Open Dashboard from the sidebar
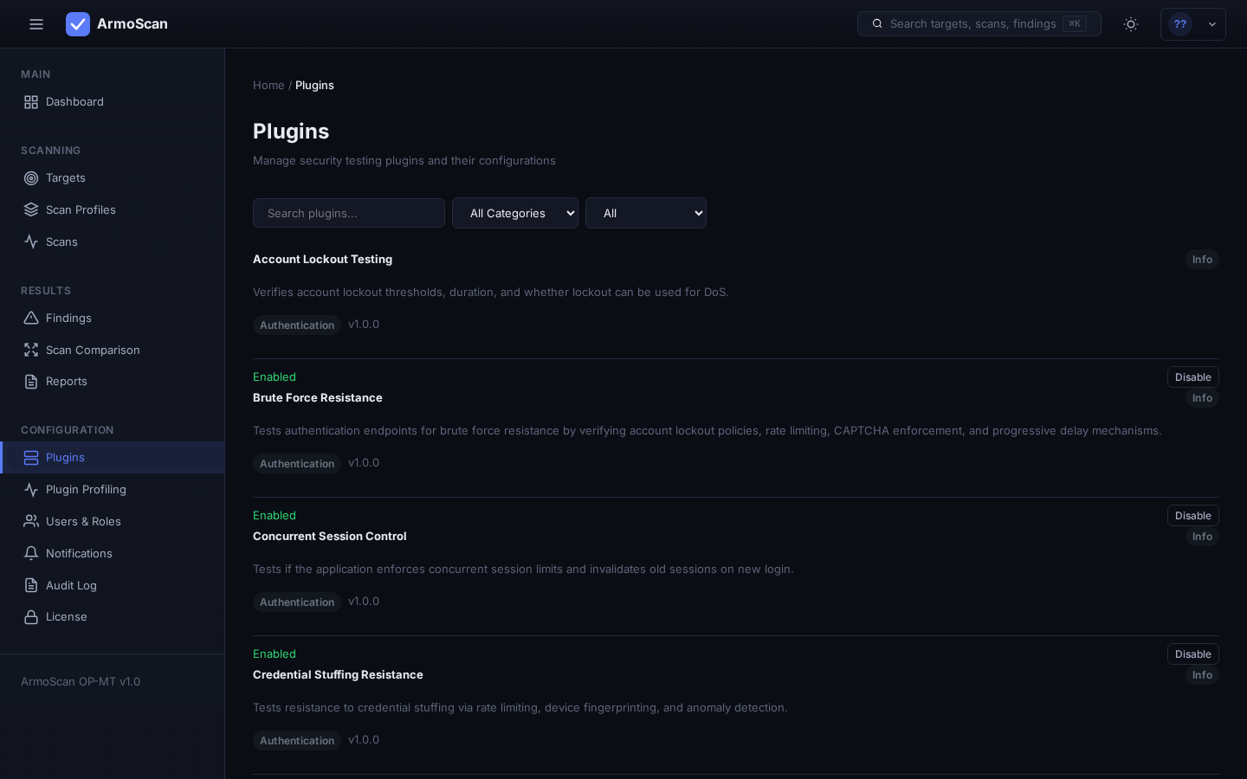Screen dimensions: 1247x779 tap(113, 102)
